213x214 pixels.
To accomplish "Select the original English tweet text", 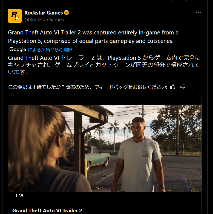I will [x=93, y=37].
